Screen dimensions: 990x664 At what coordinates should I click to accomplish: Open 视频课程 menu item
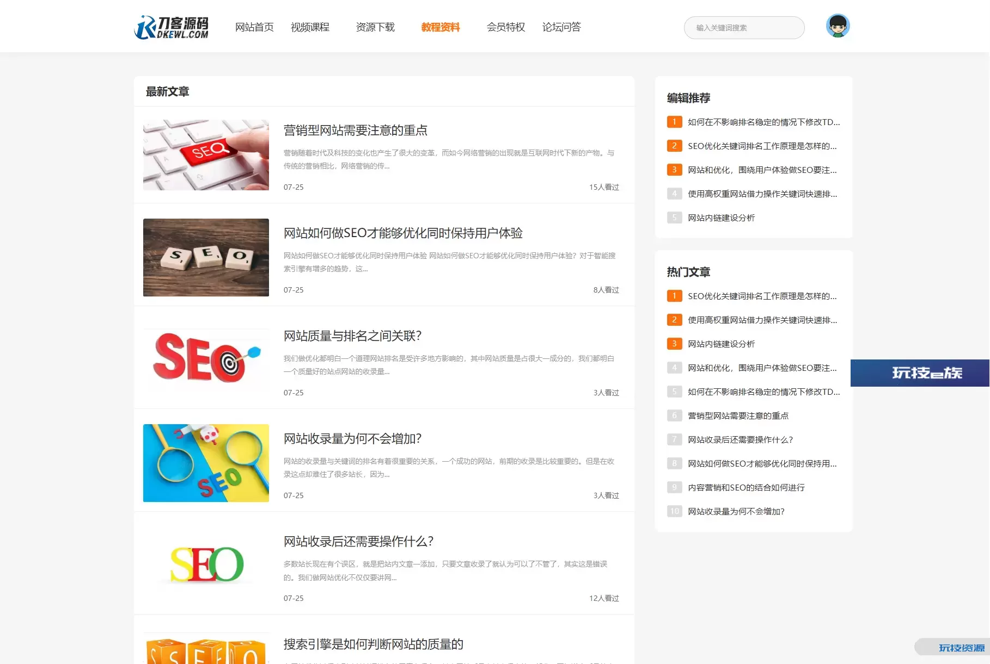(x=310, y=27)
